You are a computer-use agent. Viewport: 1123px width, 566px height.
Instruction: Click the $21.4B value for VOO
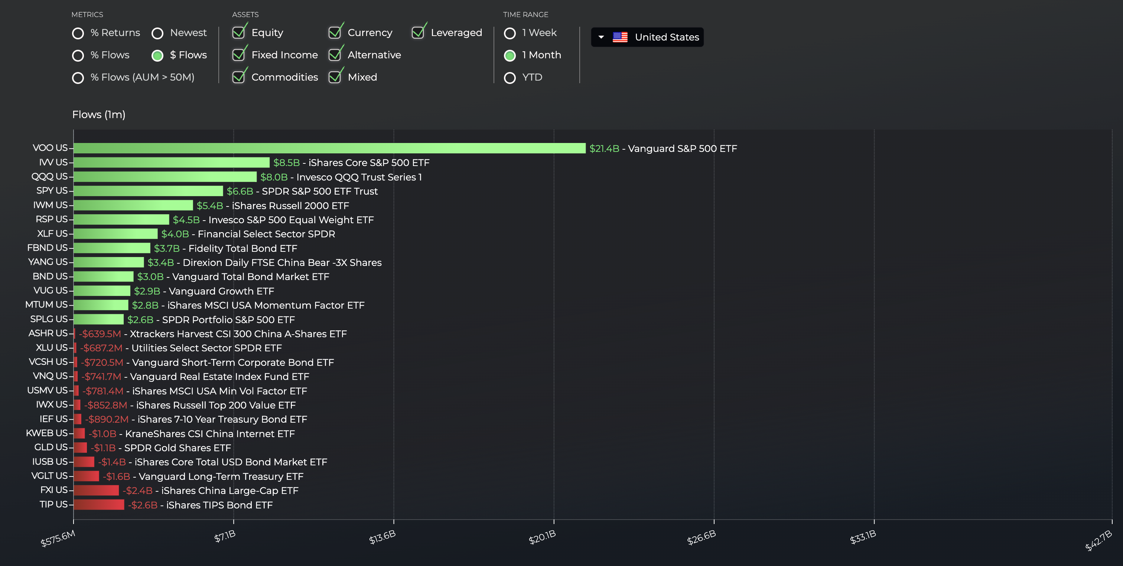click(x=604, y=149)
